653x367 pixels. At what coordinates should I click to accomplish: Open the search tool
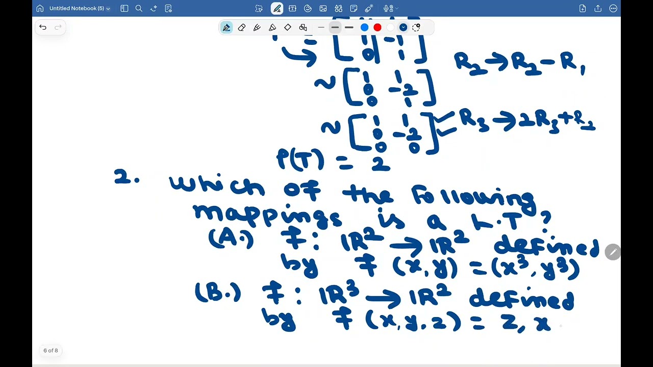tap(139, 8)
